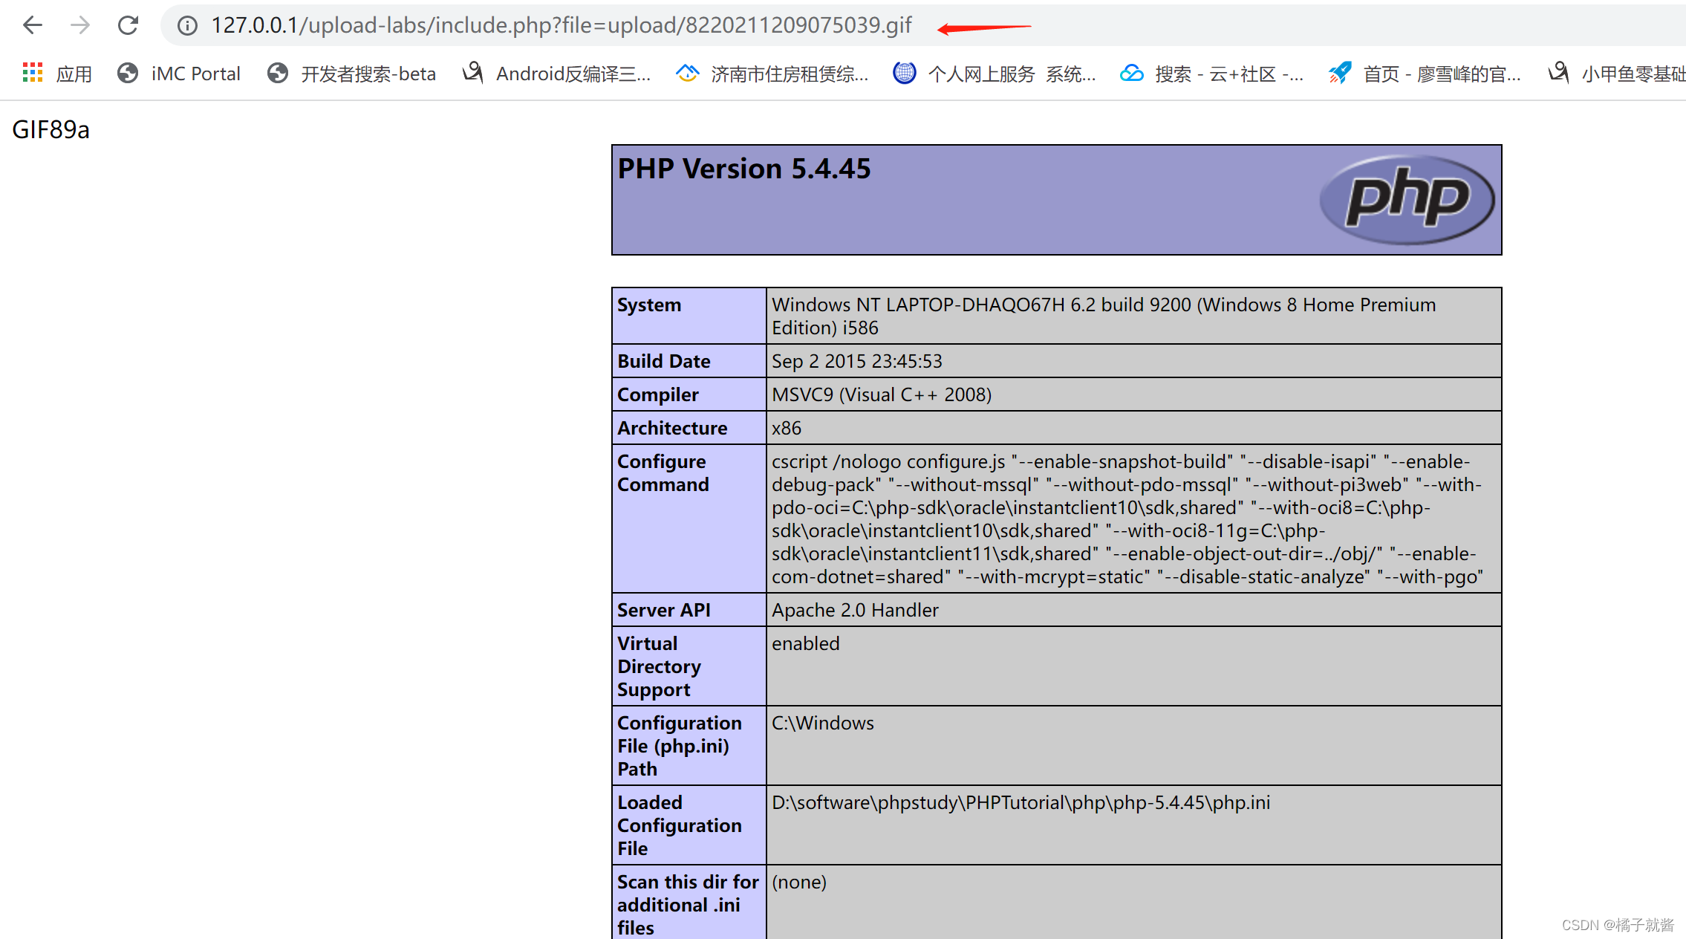Click the PHP Version 5.4.45 heading
This screenshot has height=939, width=1686.
744,169
